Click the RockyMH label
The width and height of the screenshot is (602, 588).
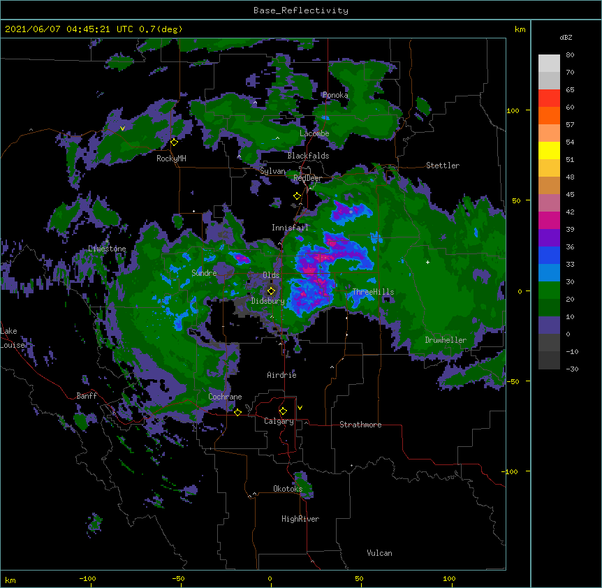tap(171, 159)
